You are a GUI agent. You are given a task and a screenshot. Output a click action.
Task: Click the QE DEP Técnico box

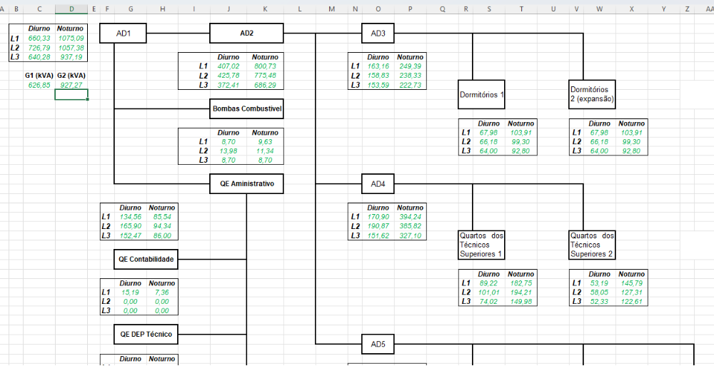pyautogui.click(x=146, y=333)
